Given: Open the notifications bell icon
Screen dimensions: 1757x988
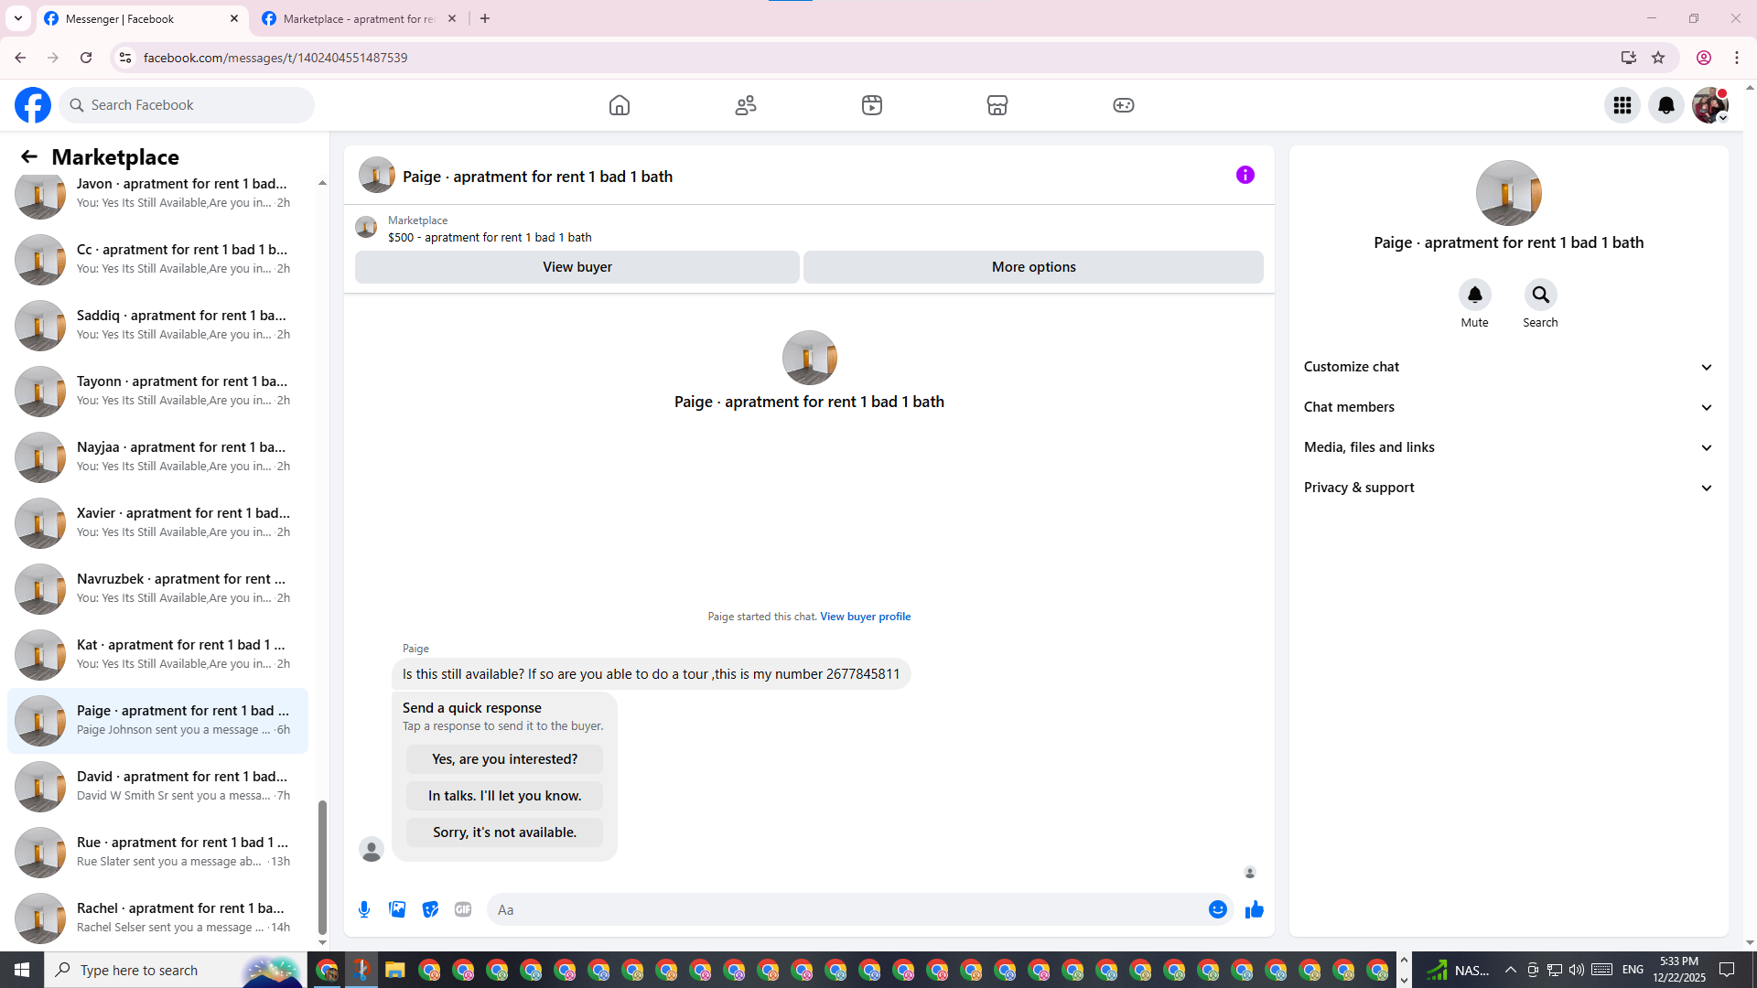Looking at the screenshot, I should tap(1665, 105).
